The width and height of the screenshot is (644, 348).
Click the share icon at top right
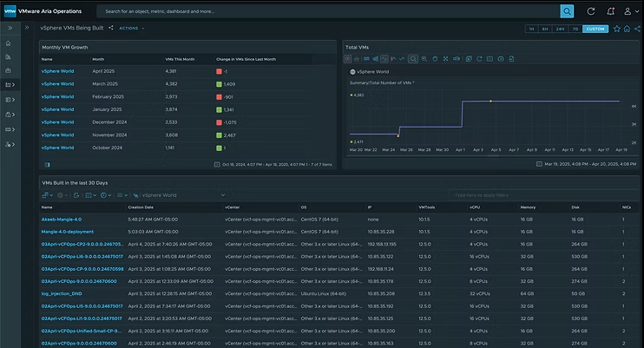click(x=637, y=29)
